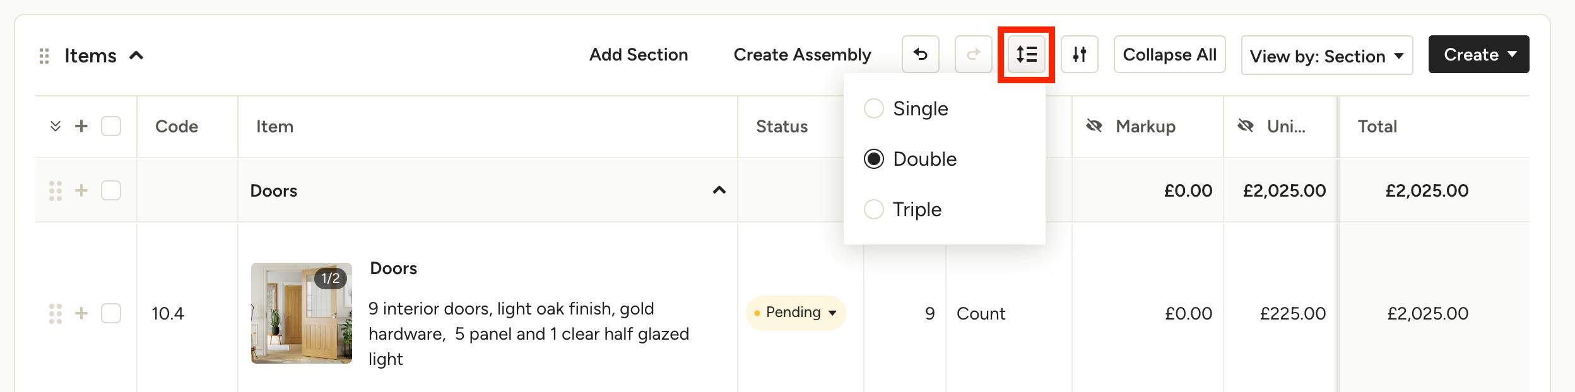
Task: Collapse the Items panel chevron
Action: (136, 56)
